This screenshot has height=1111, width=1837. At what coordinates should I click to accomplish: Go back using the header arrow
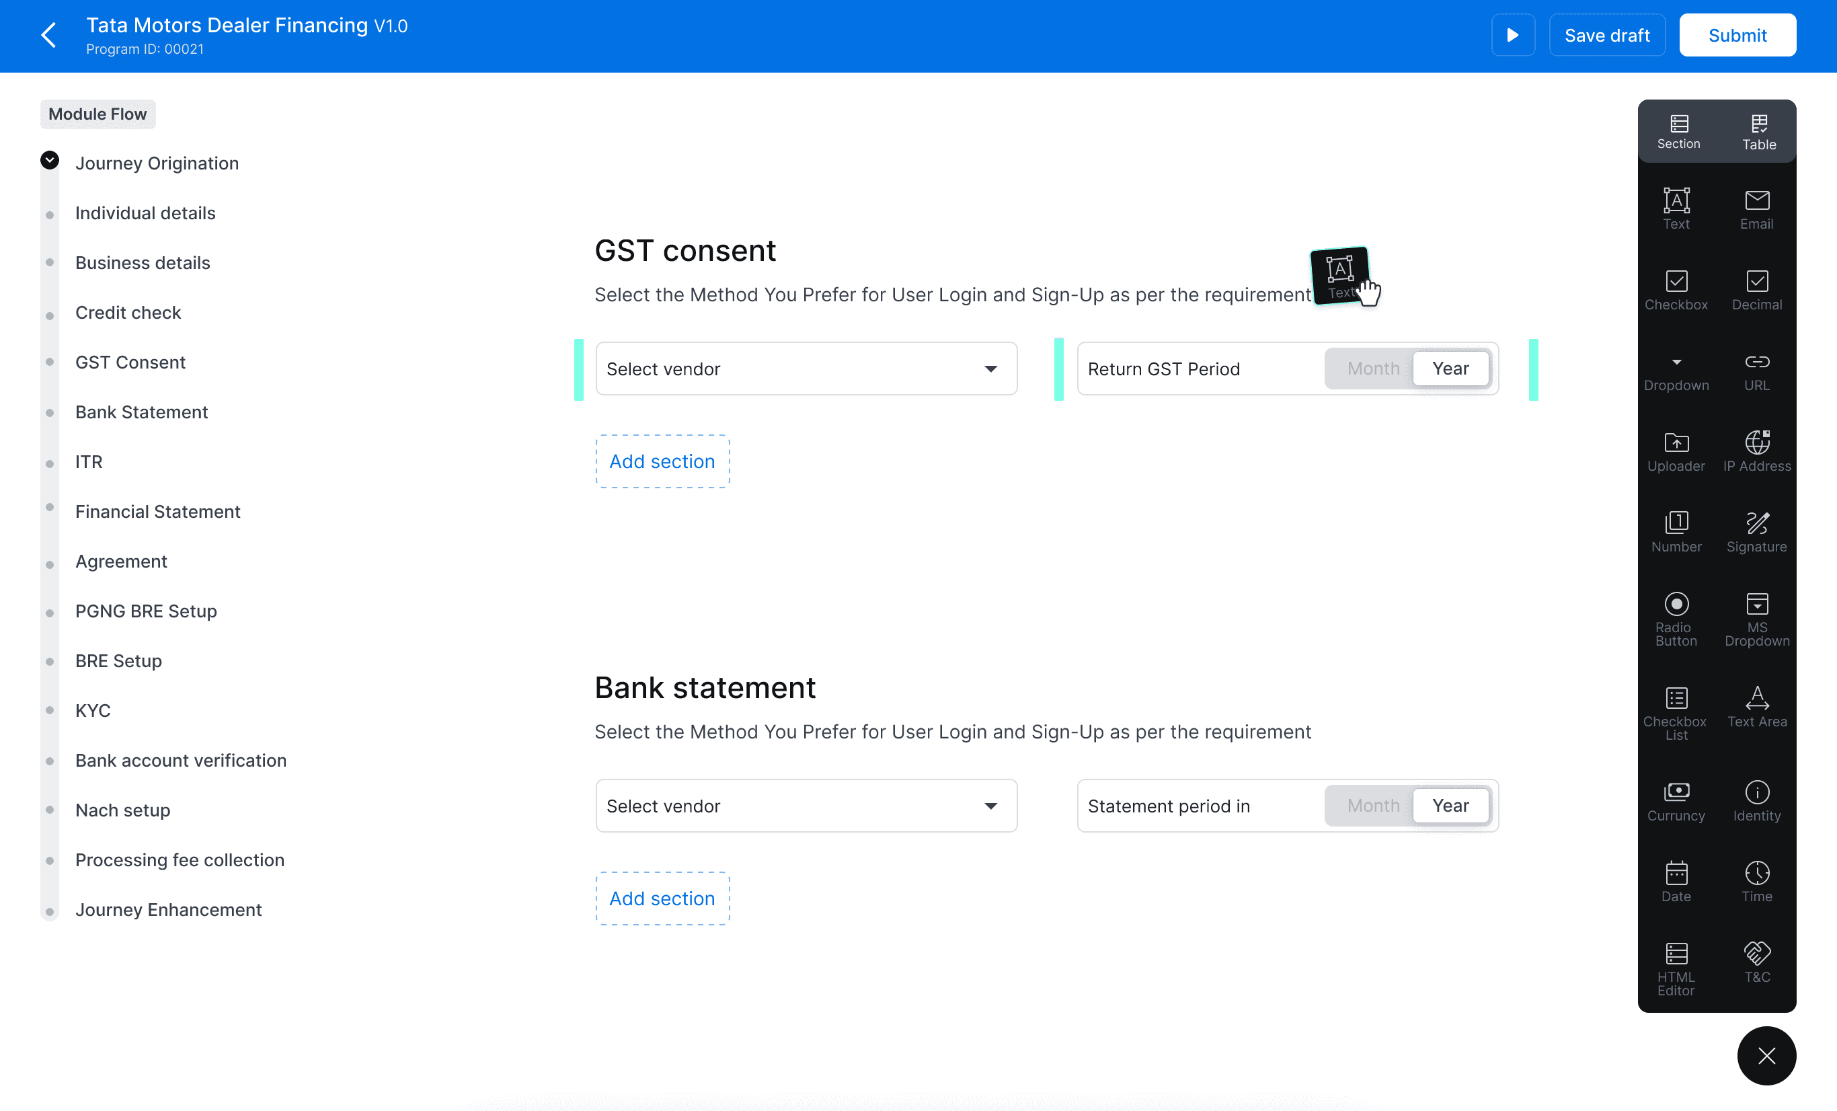click(x=49, y=35)
